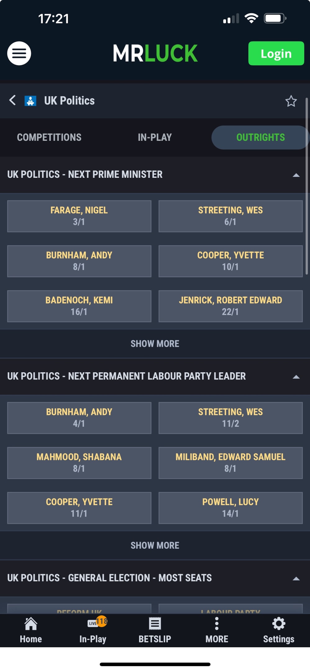Open Settings gear
310x672 pixels.
pyautogui.click(x=279, y=630)
